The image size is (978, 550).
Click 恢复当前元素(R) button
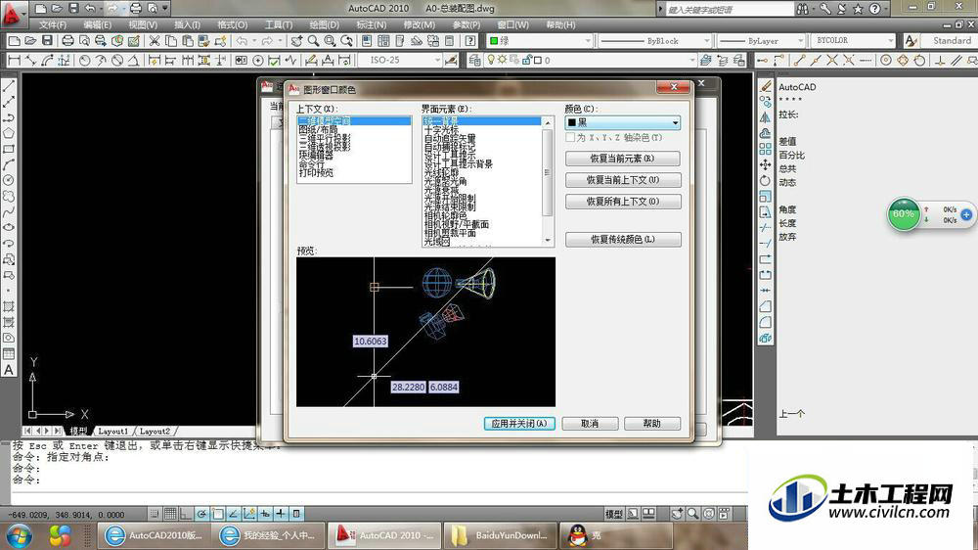point(622,159)
